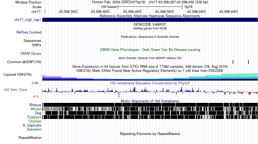Click the Zebrafish alignment row label

click(34, 129)
